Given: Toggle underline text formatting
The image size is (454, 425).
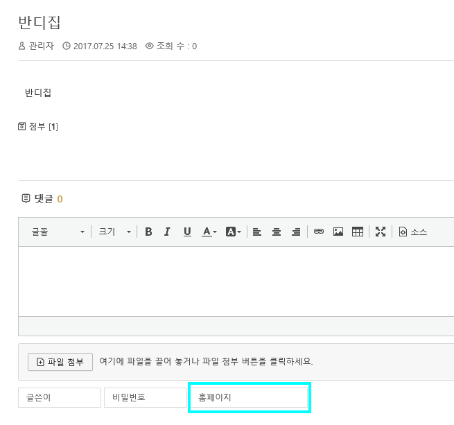Looking at the screenshot, I should [x=187, y=232].
